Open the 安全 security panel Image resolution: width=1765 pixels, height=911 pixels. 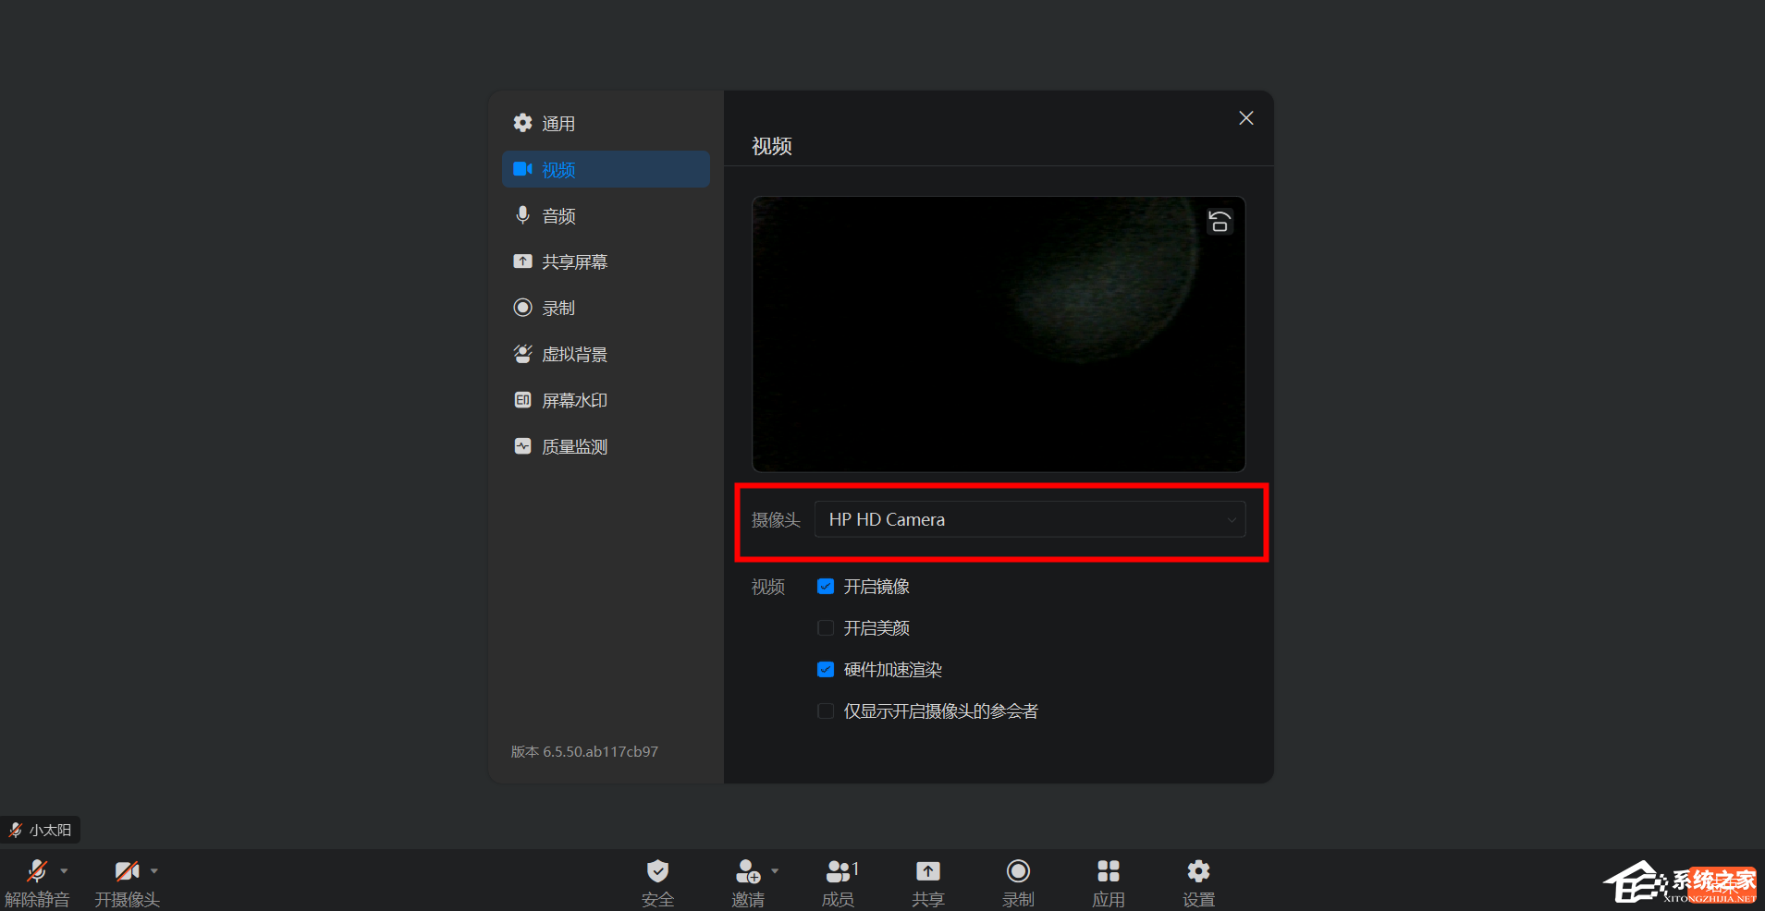point(657,880)
